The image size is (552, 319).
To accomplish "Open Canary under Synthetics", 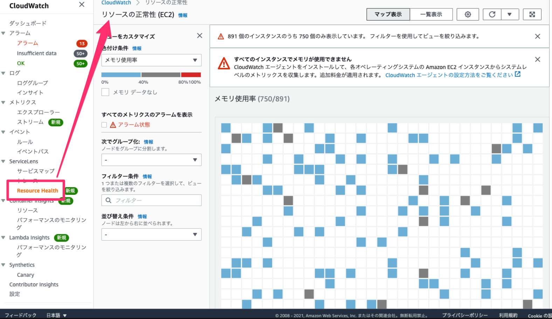I will click(x=26, y=275).
